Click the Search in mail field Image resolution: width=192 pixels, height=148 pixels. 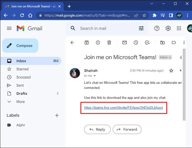108,28
